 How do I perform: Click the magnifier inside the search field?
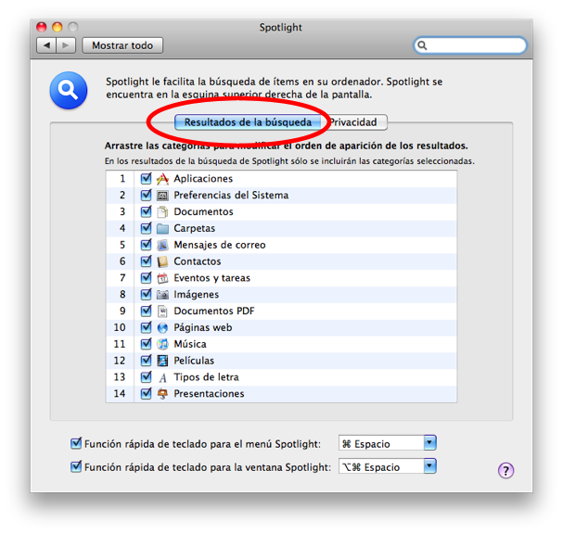tap(423, 45)
